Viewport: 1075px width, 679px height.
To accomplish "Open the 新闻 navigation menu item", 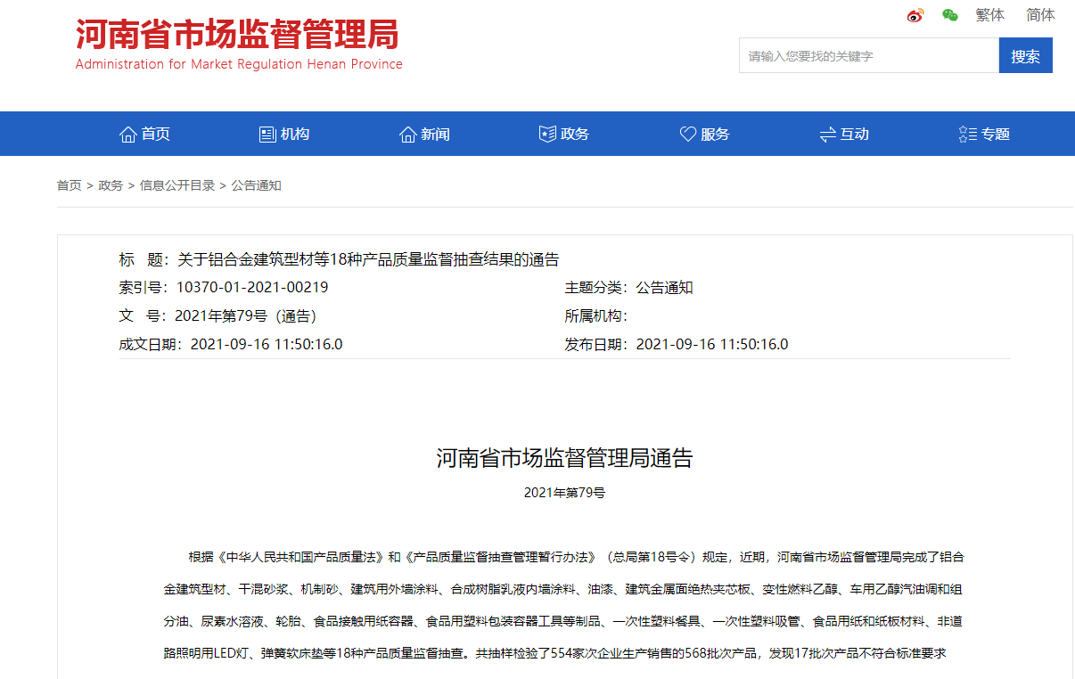I will pyautogui.click(x=435, y=135).
